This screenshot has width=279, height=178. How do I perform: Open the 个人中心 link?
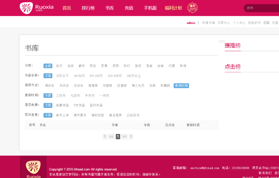tap(239, 23)
